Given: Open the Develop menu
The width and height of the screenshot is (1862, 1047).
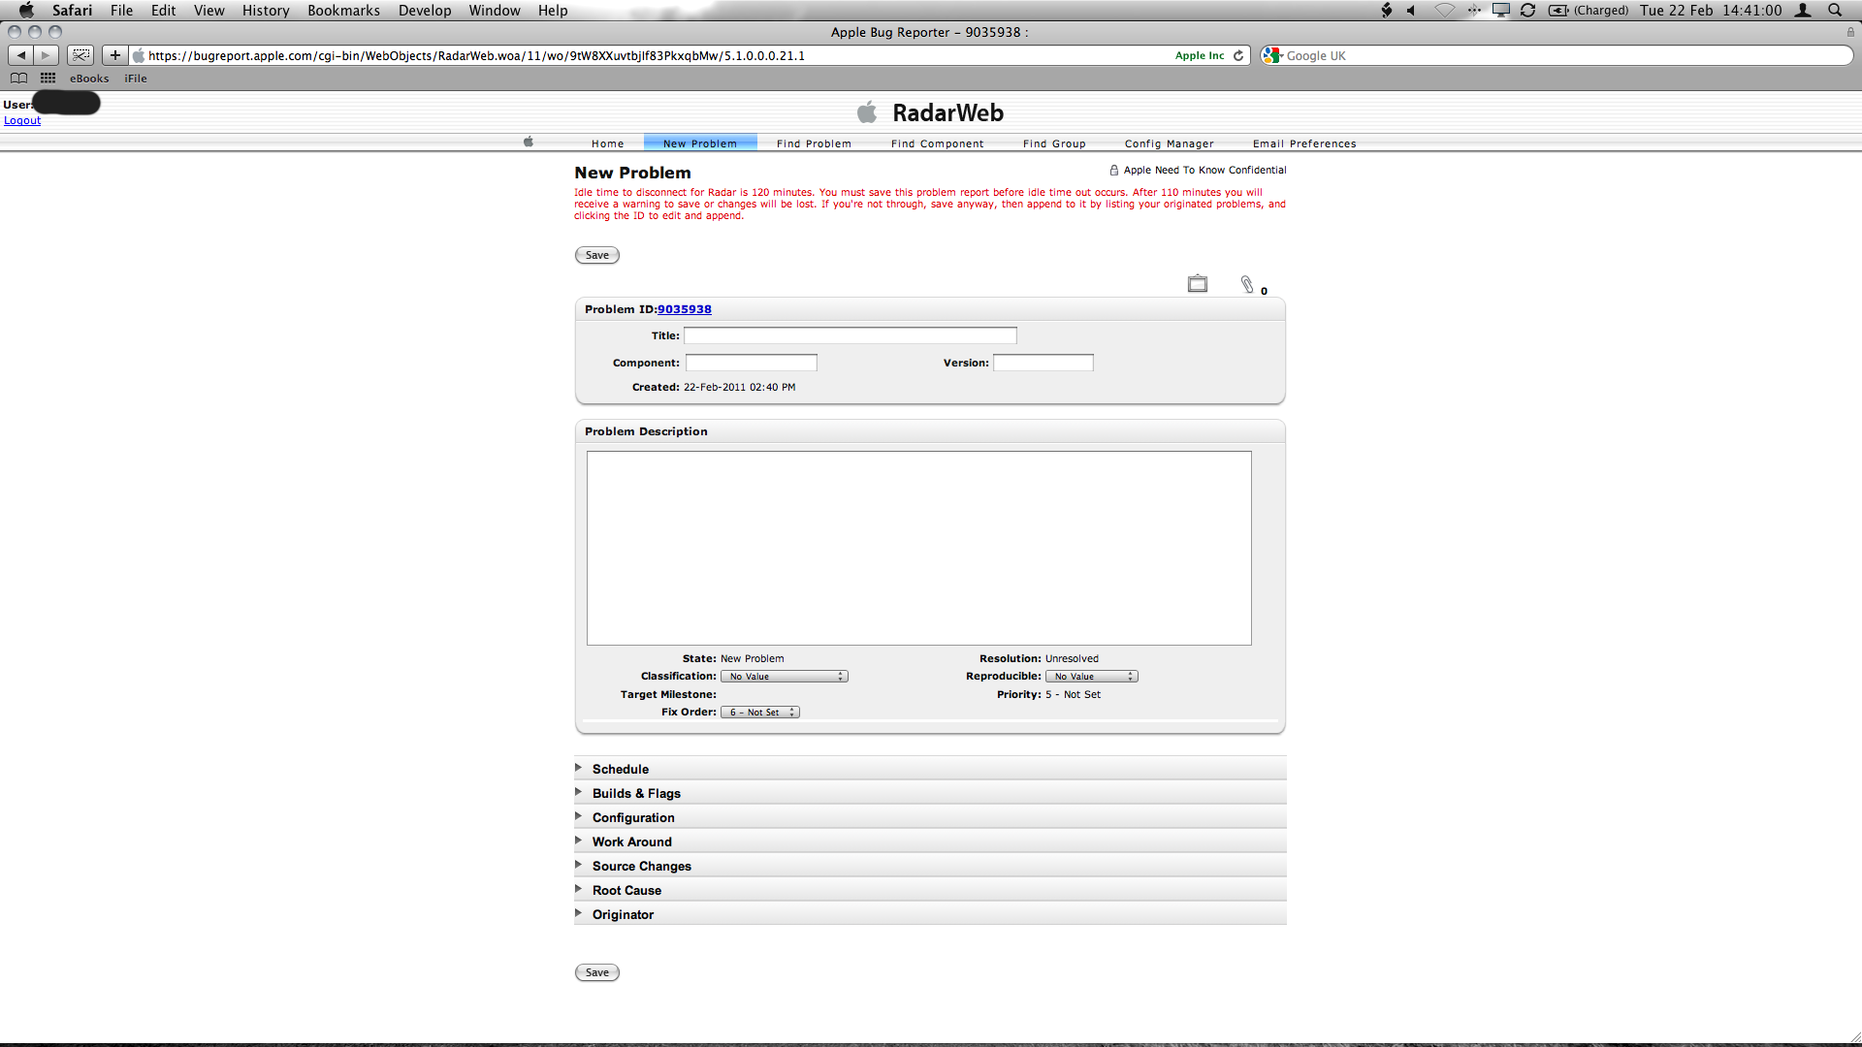Looking at the screenshot, I should tap(425, 10).
